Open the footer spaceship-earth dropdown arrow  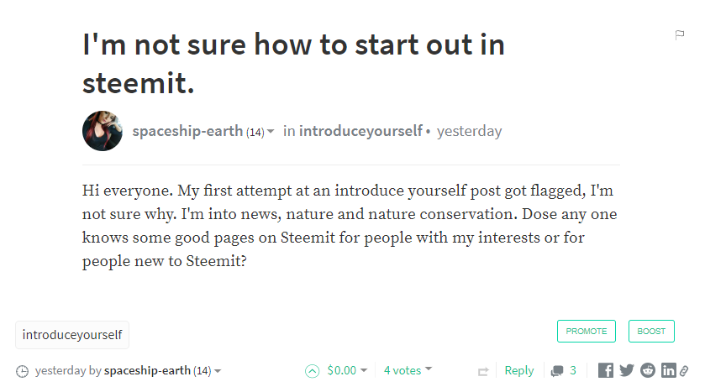(218, 371)
